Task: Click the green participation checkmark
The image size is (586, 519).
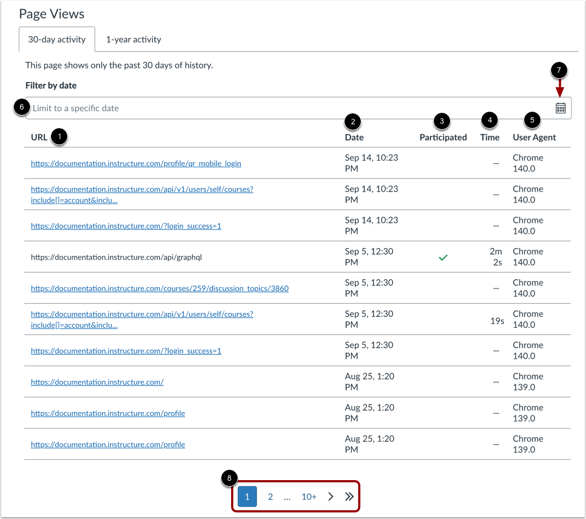Action: coord(443,257)
